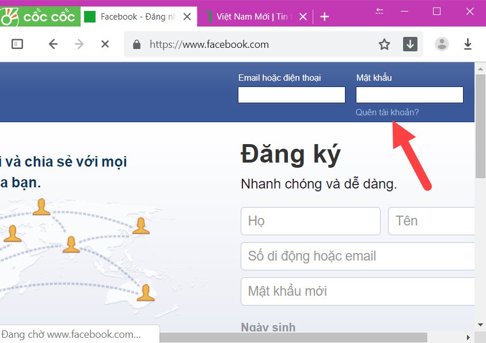486x343 pixels.
Task: Close the Facebook tab
Action: tap(187, 17)
